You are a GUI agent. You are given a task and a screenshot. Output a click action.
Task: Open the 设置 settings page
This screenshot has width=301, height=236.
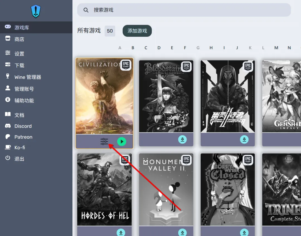36,54
